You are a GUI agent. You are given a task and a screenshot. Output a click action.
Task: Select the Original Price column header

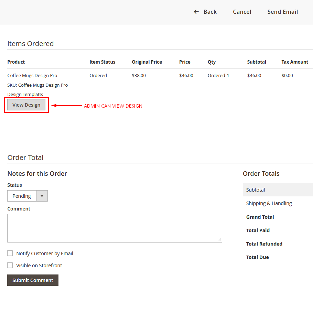point(147,62)
